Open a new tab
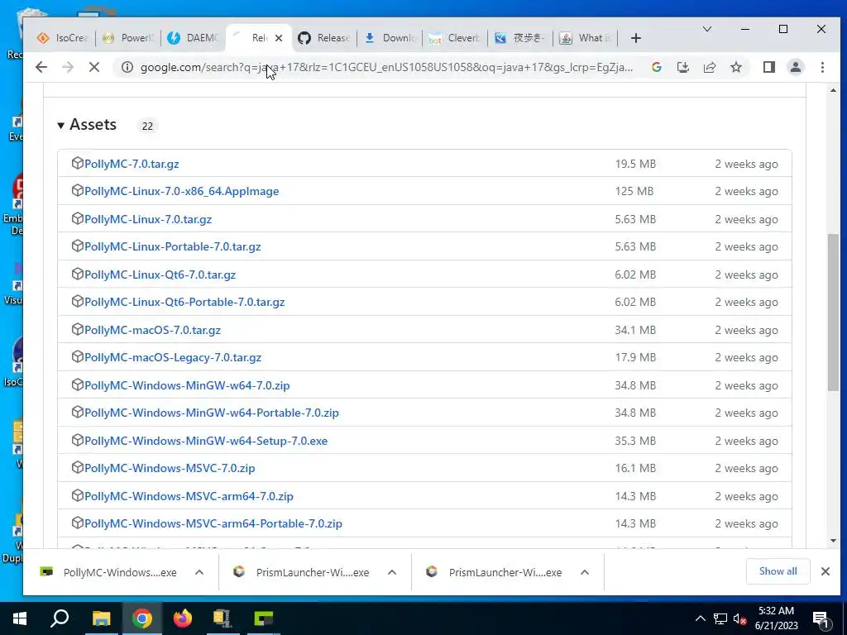Screen dimensions: 847x635 [x=636, y=38]
